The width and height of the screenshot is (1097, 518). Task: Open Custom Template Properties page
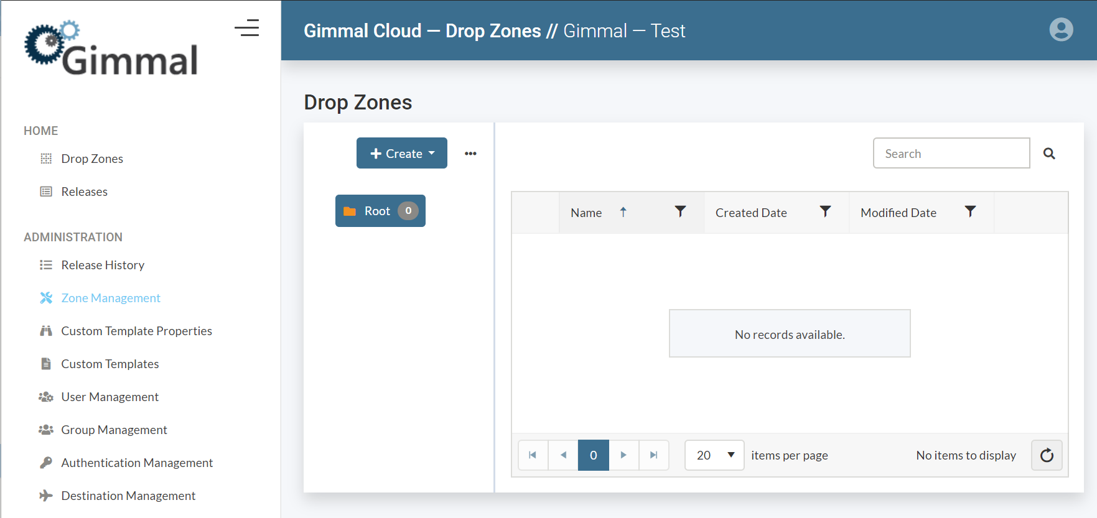tap(136, 331)
